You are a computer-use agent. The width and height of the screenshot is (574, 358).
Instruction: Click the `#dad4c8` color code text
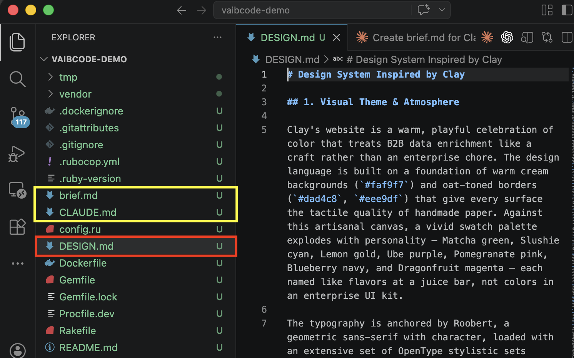(x=317, y=199)
